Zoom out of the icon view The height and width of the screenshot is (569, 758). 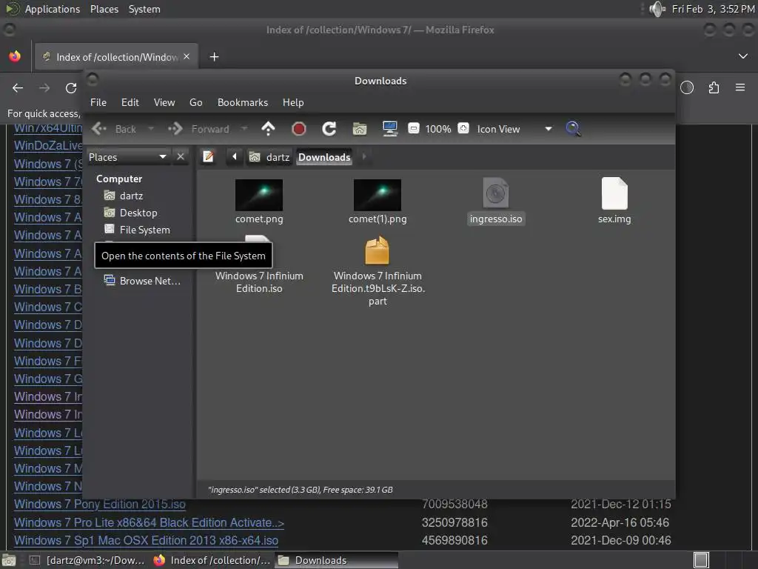tap(413, 128)
